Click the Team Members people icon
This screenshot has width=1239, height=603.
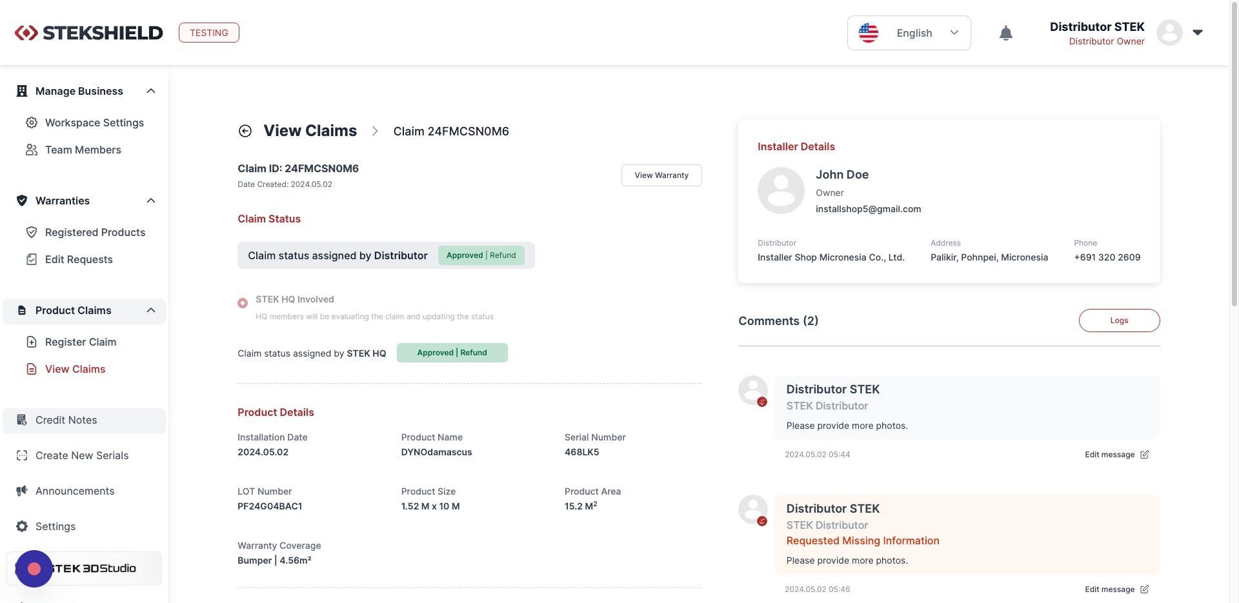coord(32,150)
